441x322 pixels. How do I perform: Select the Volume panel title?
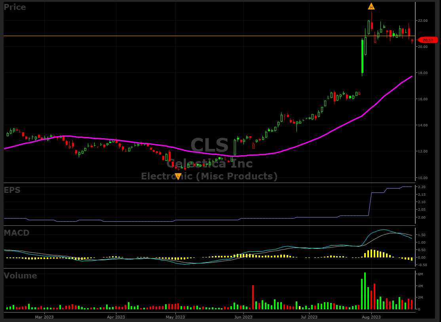pyautogui.click(x=20, y=276)
